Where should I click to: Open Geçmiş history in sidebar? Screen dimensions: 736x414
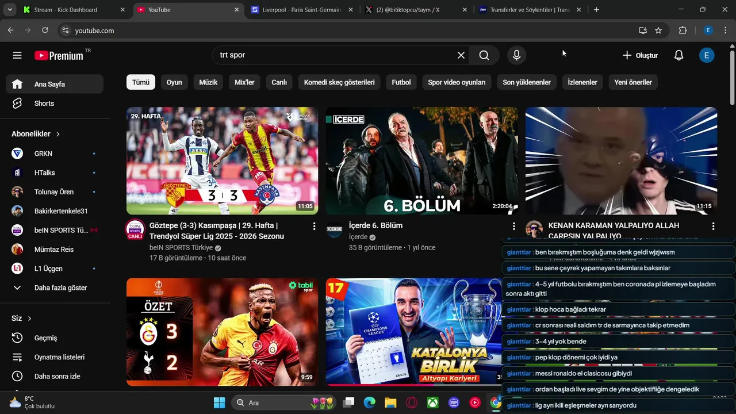pos(55,338)
